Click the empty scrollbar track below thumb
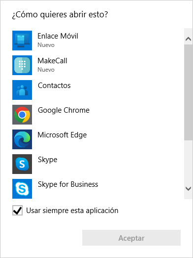The image size is (193, 258). point(188,162)
